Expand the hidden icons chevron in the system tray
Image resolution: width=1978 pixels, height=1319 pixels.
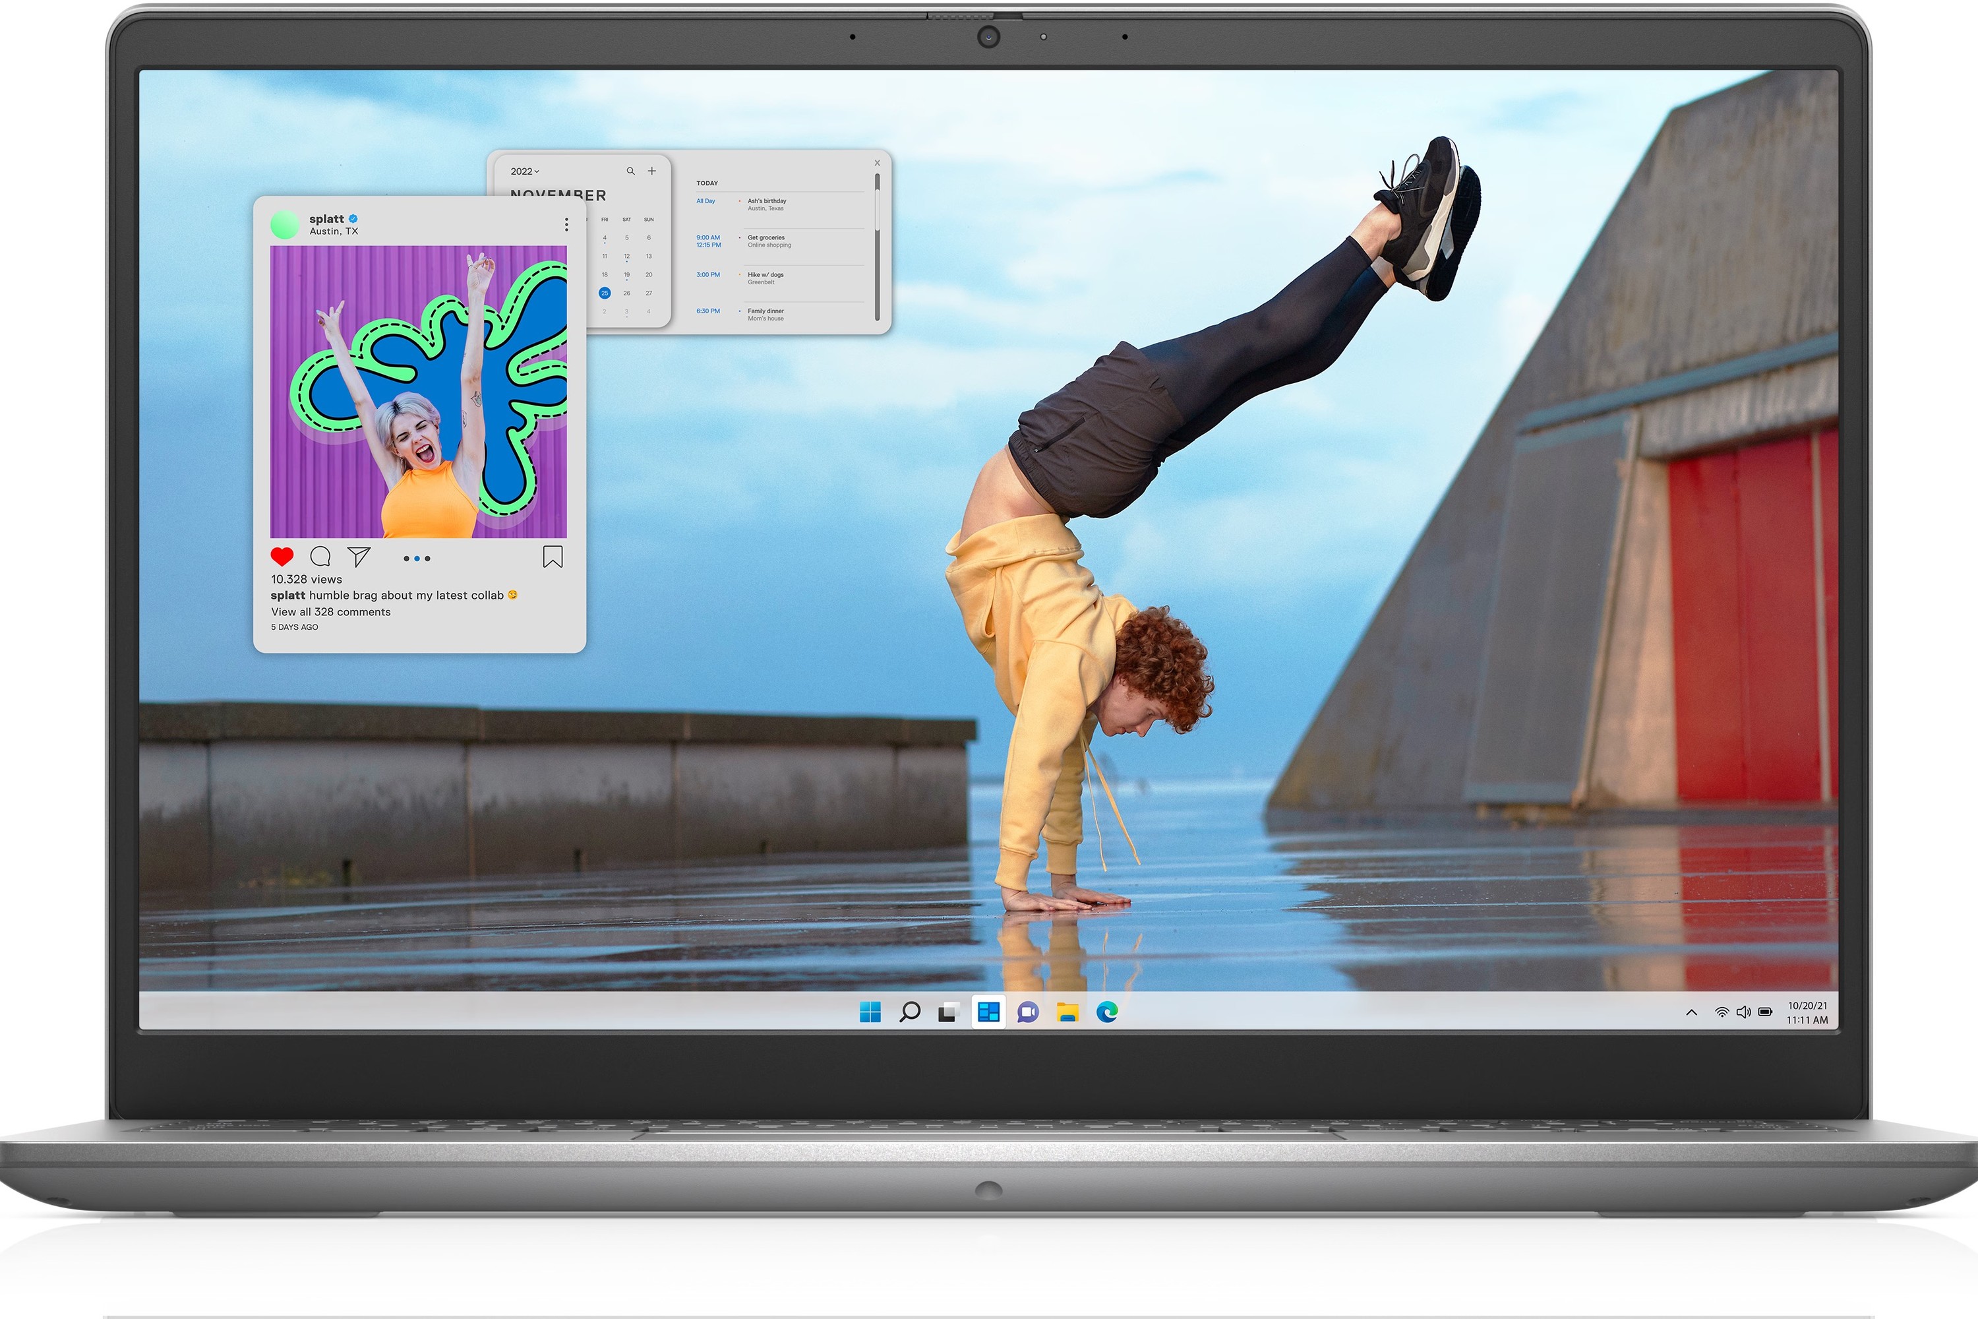[x=1691, y=1013]
